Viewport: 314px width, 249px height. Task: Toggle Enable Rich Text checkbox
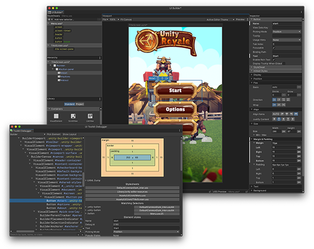(x=274, y=60)
